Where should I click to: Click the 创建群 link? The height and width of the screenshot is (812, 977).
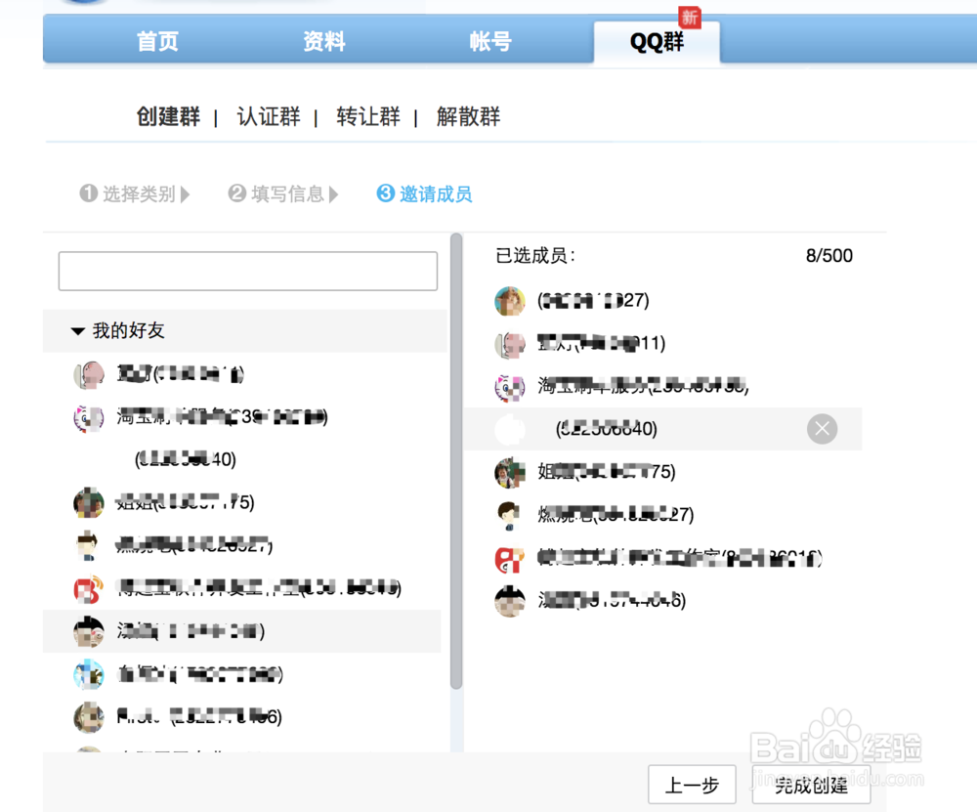coord(168,116)
